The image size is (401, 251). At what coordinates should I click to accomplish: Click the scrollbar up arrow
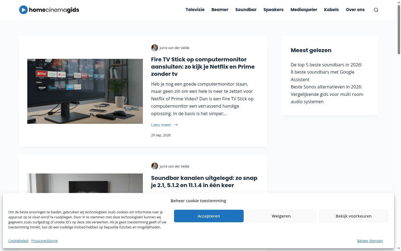(x=399, y=2)
